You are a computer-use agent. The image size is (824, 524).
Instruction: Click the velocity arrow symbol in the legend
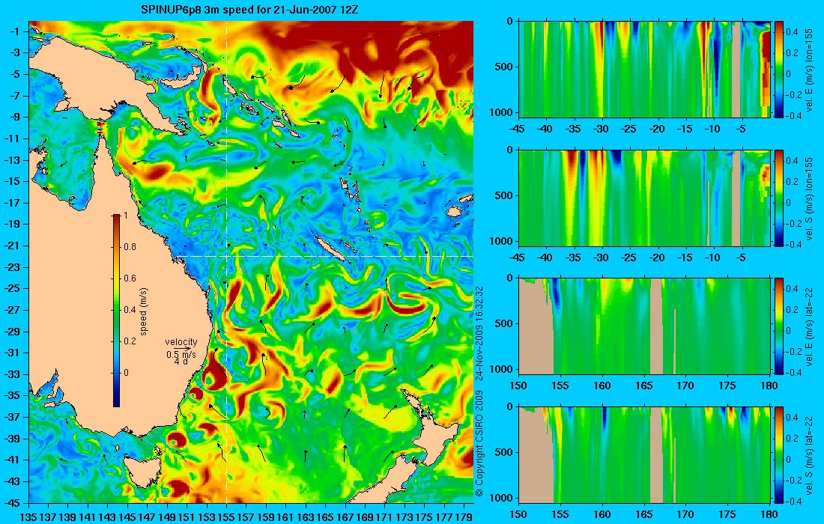(182, 349)
